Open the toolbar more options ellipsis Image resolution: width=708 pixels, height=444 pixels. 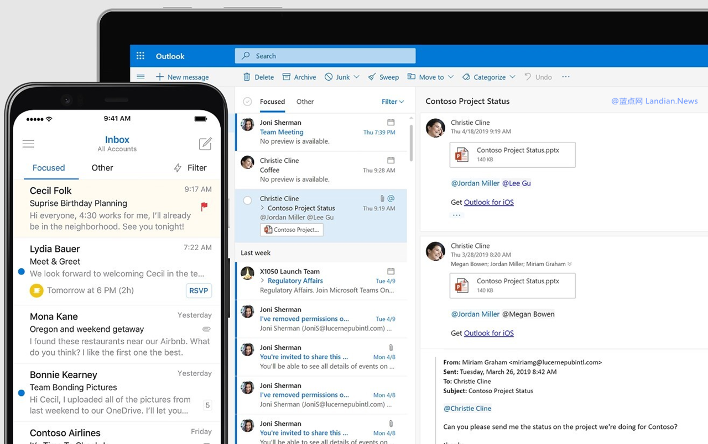coord(566,77)
